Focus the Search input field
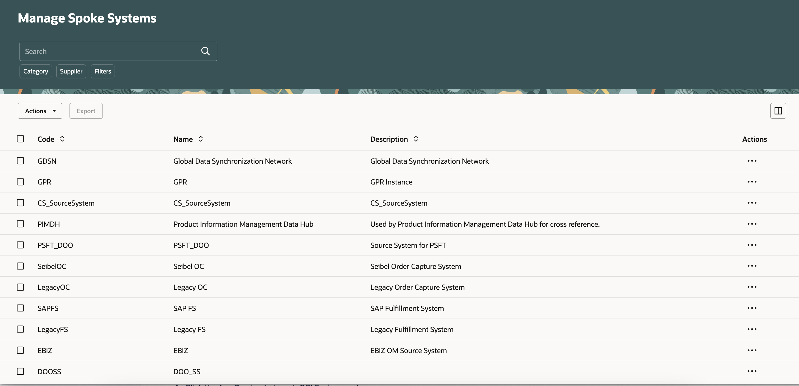The width and height of the screenshot is (799, 386). pyautogui.click(x=109, y=51)
